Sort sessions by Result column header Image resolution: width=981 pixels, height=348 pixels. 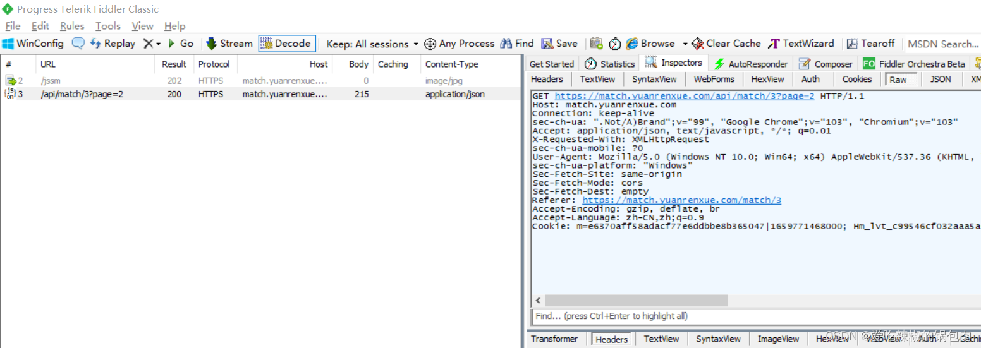pos(174,64)
